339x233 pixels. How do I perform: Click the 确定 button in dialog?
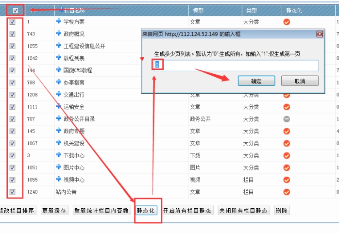(256, 81)
